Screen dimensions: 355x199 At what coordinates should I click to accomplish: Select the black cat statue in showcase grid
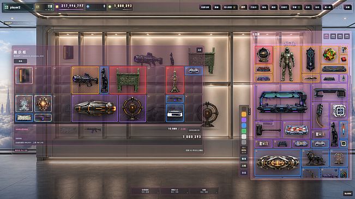click(x=104, y=80)
